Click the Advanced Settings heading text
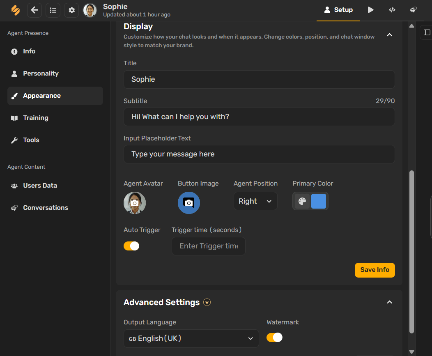 point(161,302)
